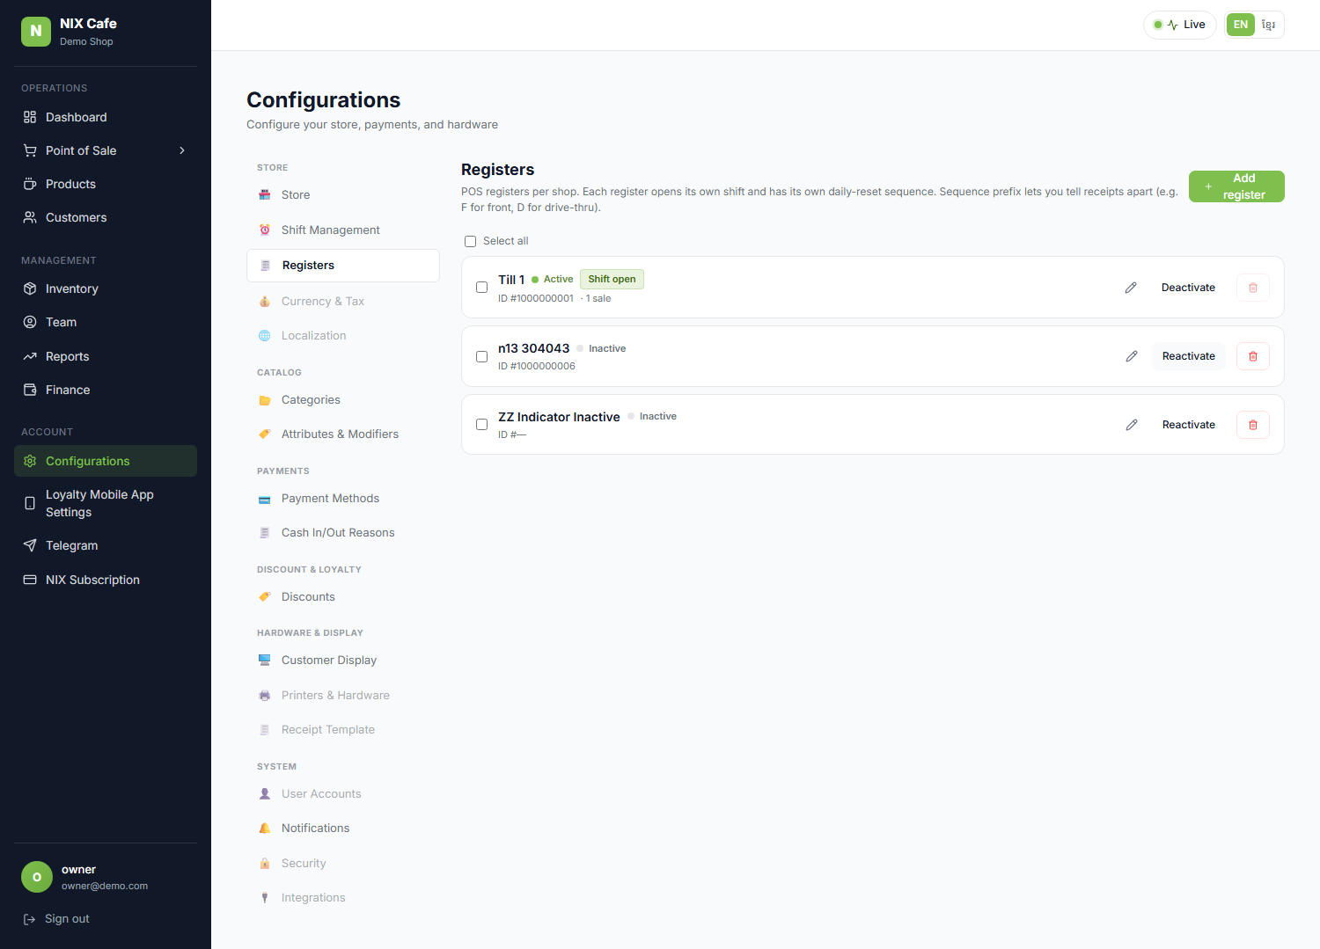Click the Customers people icon
1320x949 pixels.
(x=30, y=217)
